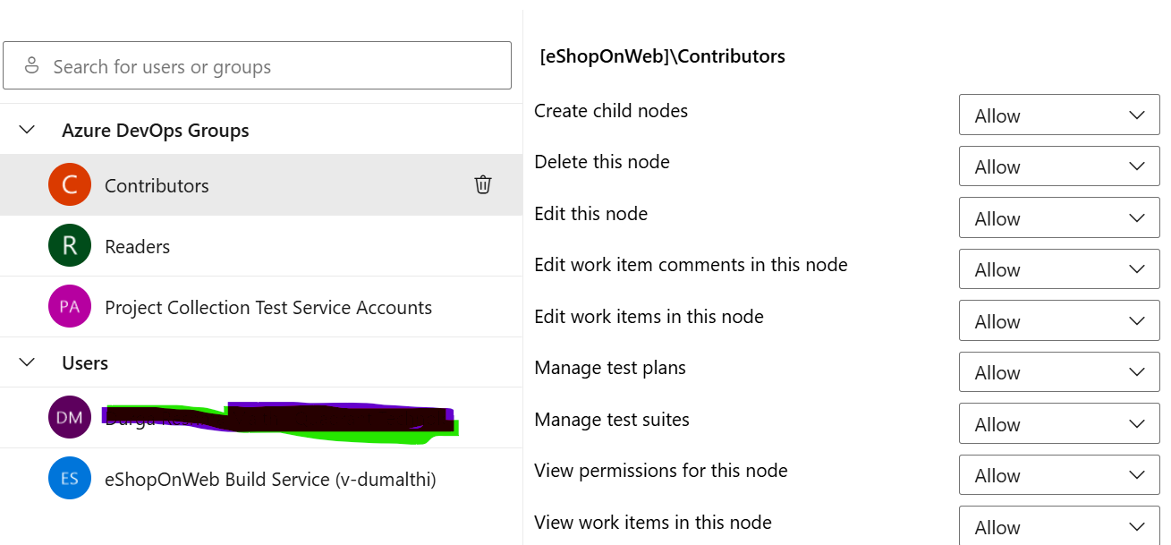
Task: Open the Edit work item comments dropdown
Action: pos(1059,268)
